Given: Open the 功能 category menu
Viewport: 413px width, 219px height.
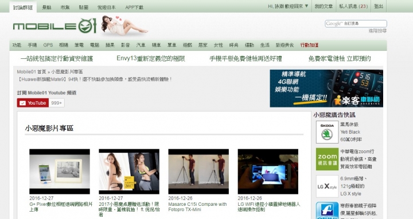Looking at the screenshot, I should coord(17,45).
